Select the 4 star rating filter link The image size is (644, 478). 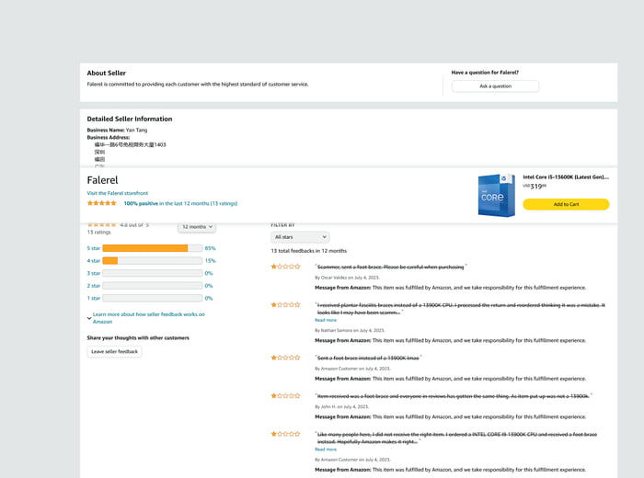coord(94,261)
